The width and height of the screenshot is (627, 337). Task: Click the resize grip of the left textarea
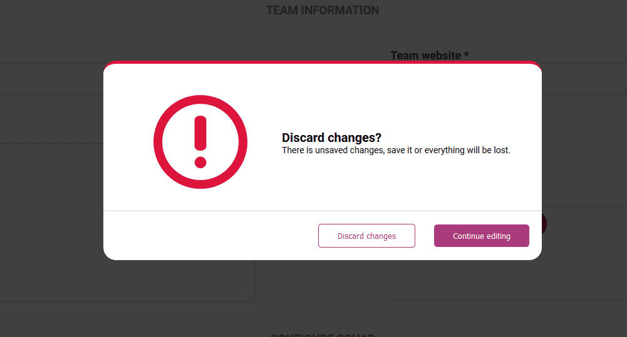click(x=250, y=298)
